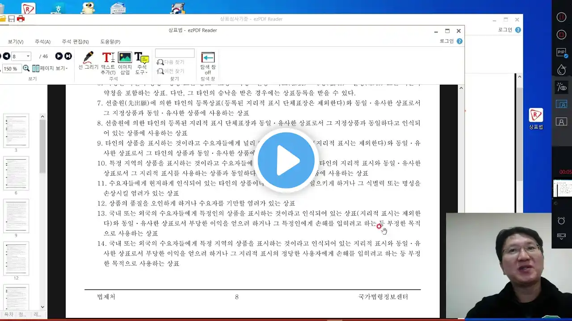Go to the previous page arrow
Screen dimensions: 572x321
tap(6, 56)
